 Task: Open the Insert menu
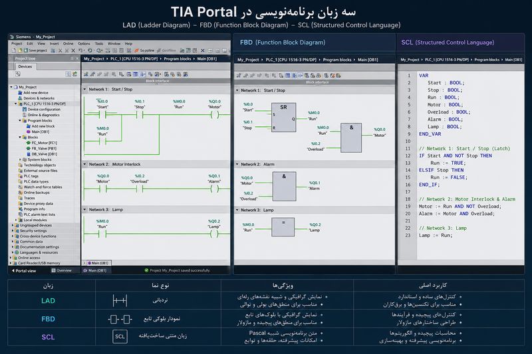click(54, 44)
